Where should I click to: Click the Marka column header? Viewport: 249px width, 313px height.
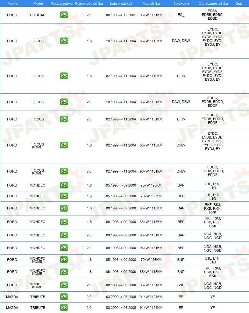(x=12, y=3)
